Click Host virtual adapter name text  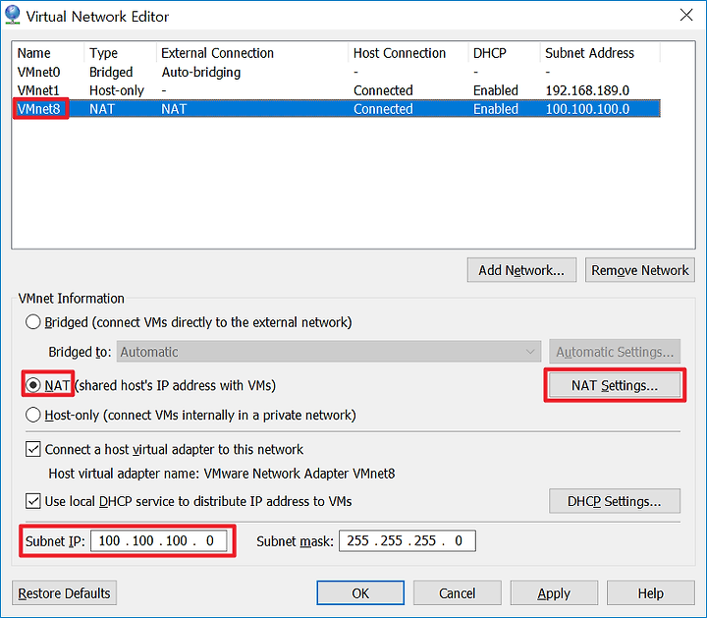tap(221, 474)
